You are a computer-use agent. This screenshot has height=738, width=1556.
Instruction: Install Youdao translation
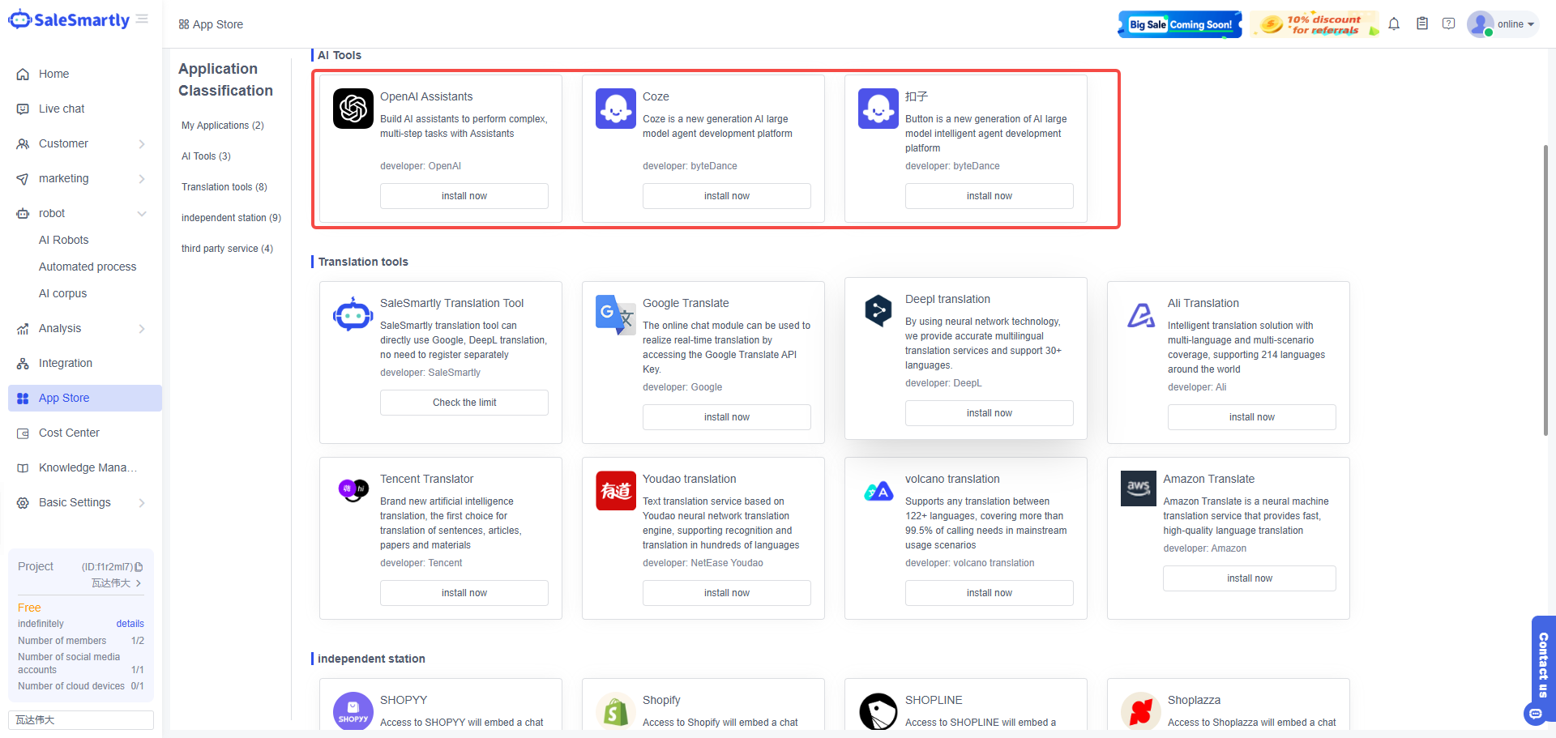point(727,593)
